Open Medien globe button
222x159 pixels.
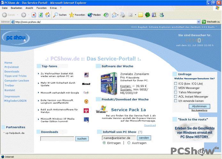tap(94, 15)
